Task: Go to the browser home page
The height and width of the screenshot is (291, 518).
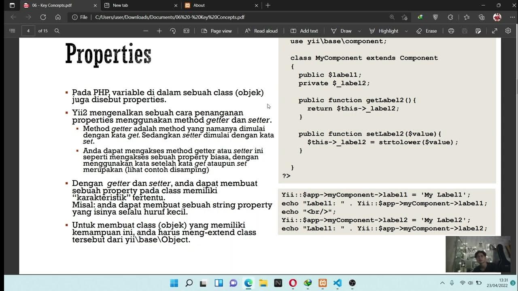Action: pos(58,17)
